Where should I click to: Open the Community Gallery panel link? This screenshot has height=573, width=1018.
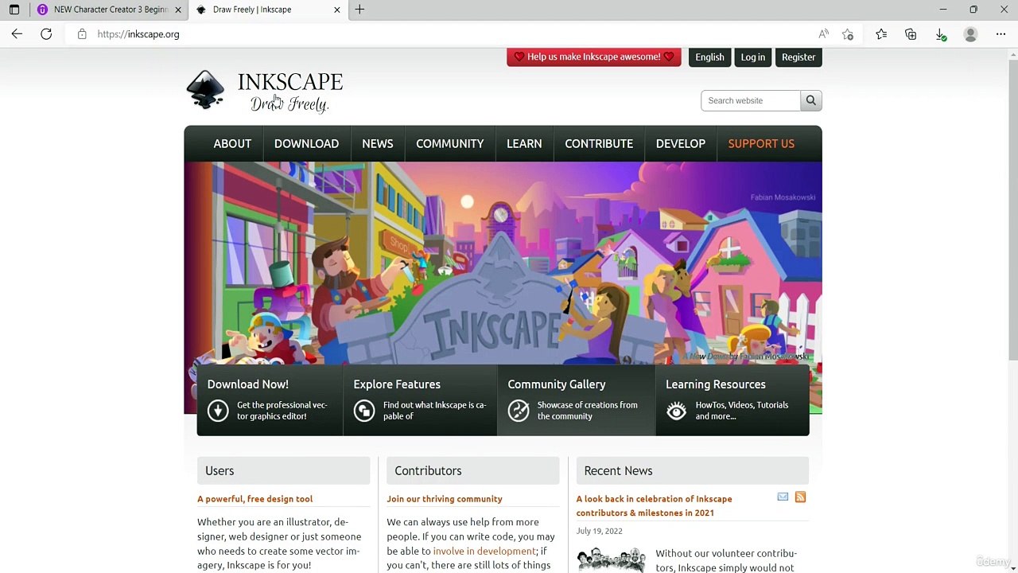pos(576,400)
